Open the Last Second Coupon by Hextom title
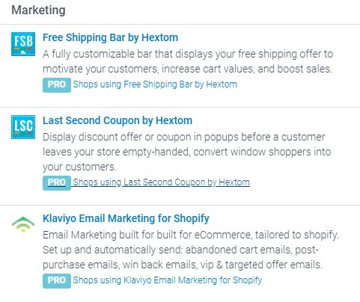The width and height of the screenshot is (360, 302). (118, 120)
